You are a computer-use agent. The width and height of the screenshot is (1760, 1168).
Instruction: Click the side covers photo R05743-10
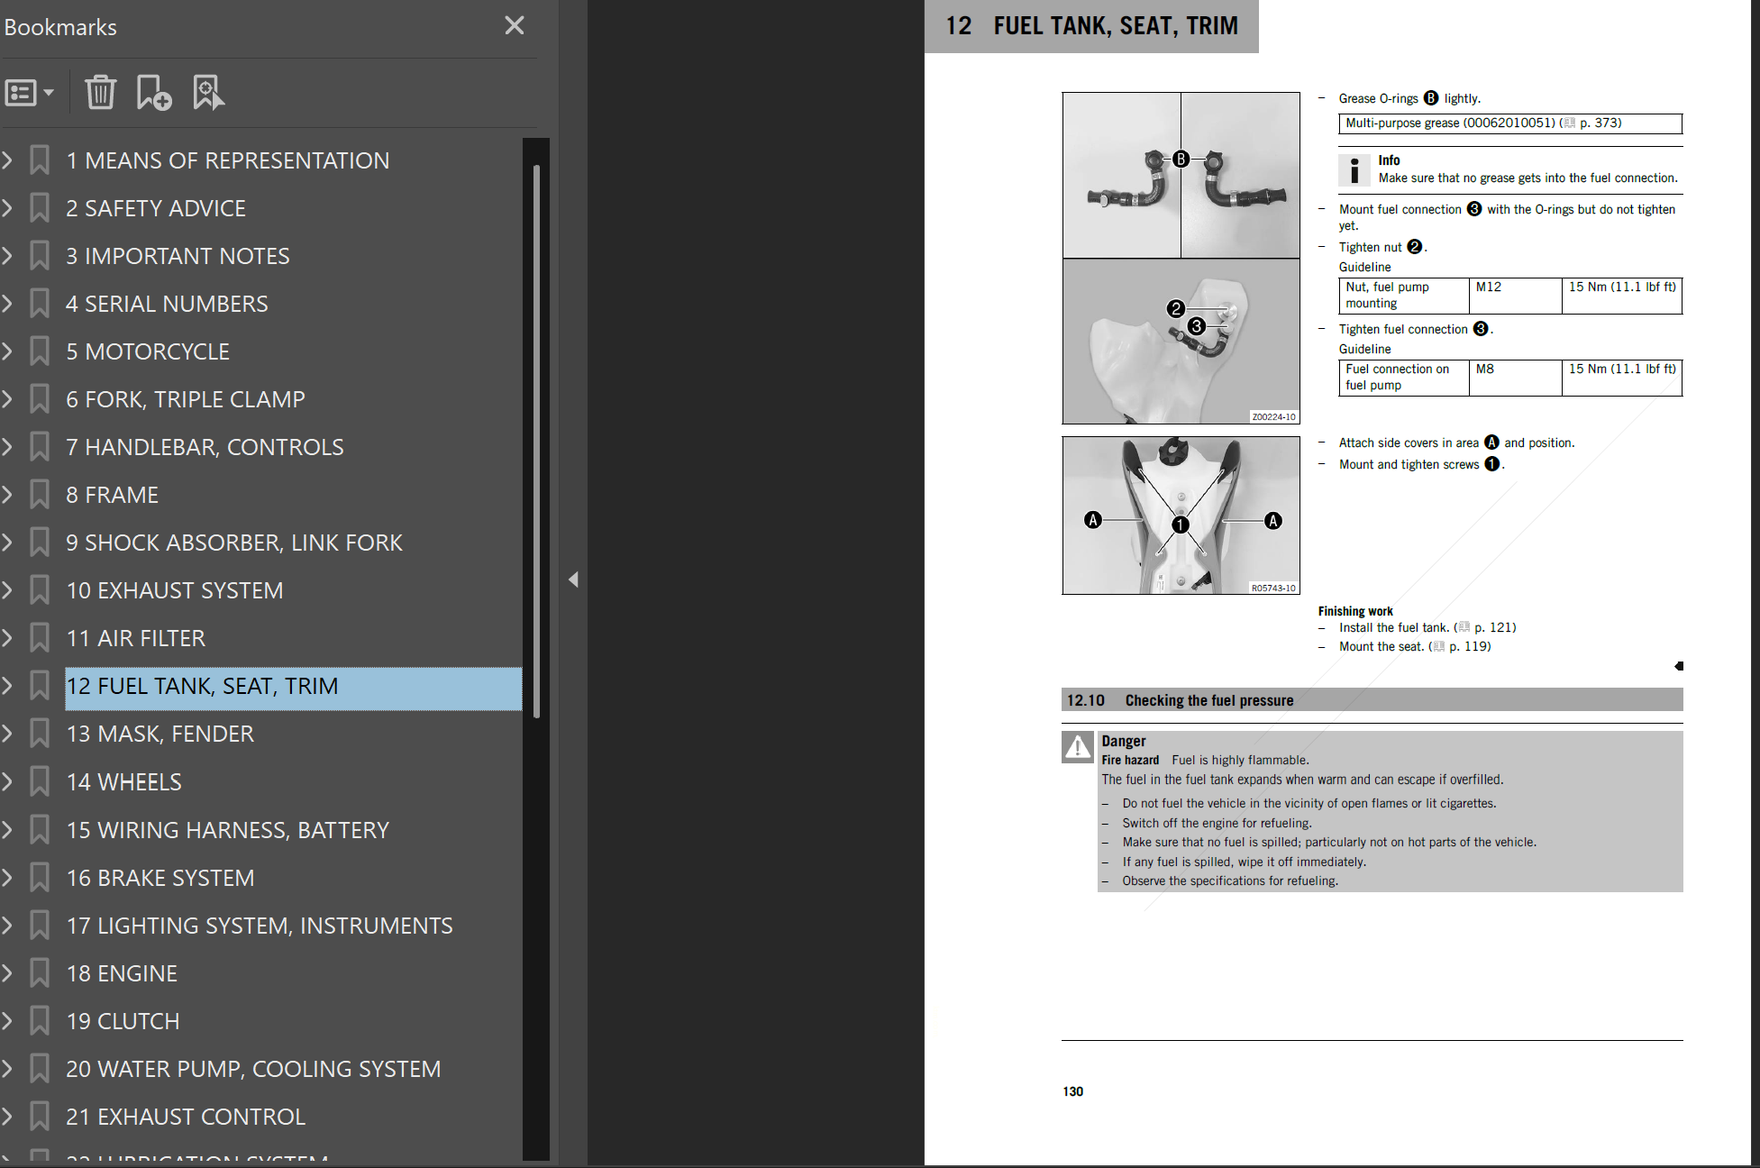click(1181, 516)
